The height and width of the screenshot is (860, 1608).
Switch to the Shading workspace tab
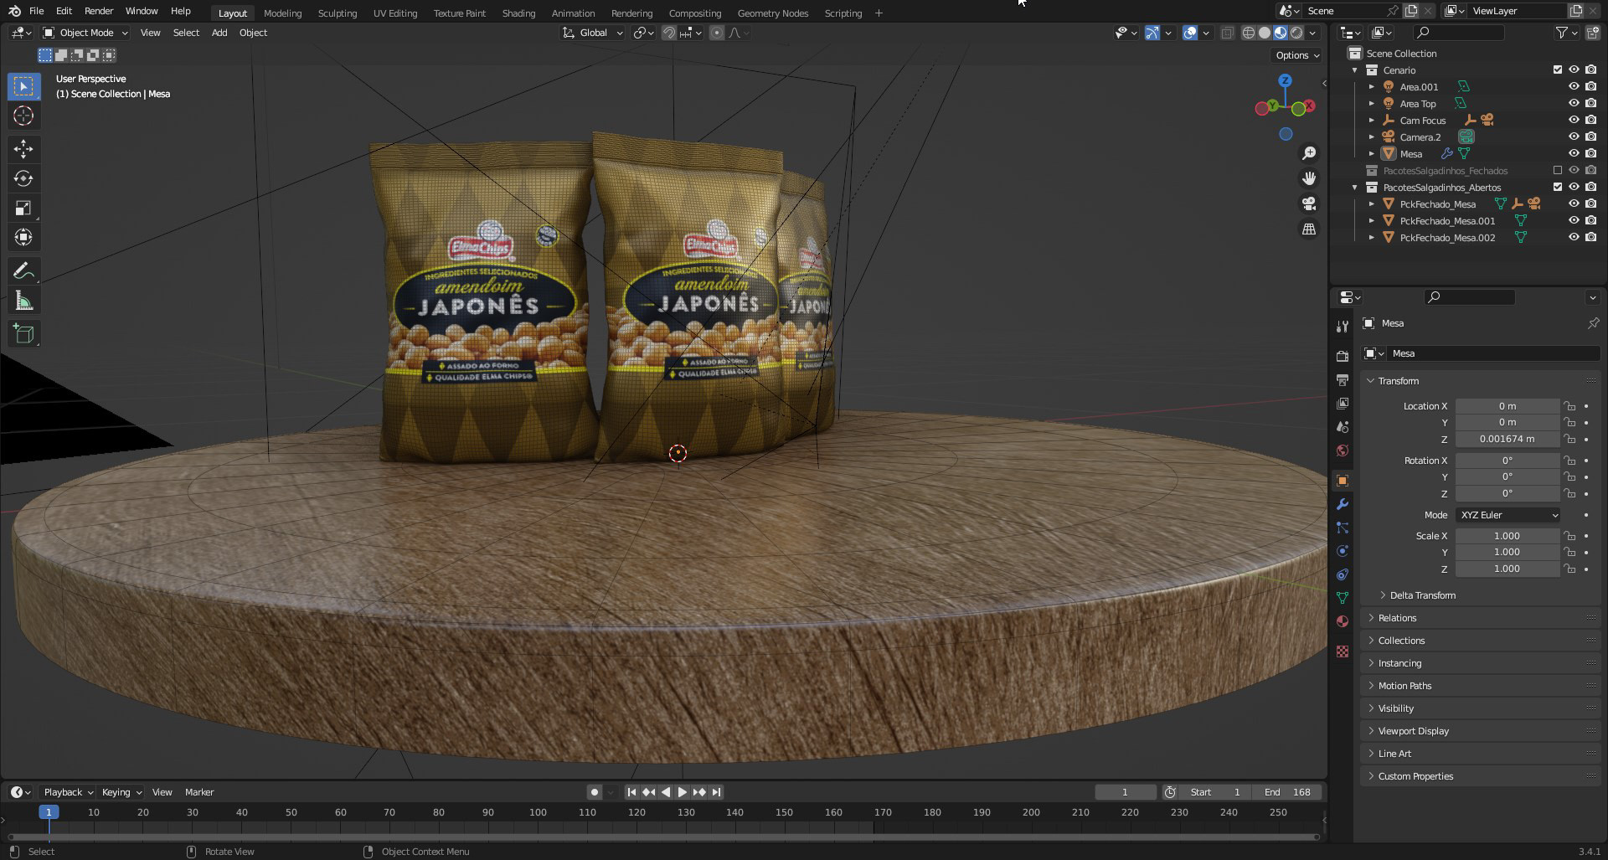(518, 13)
